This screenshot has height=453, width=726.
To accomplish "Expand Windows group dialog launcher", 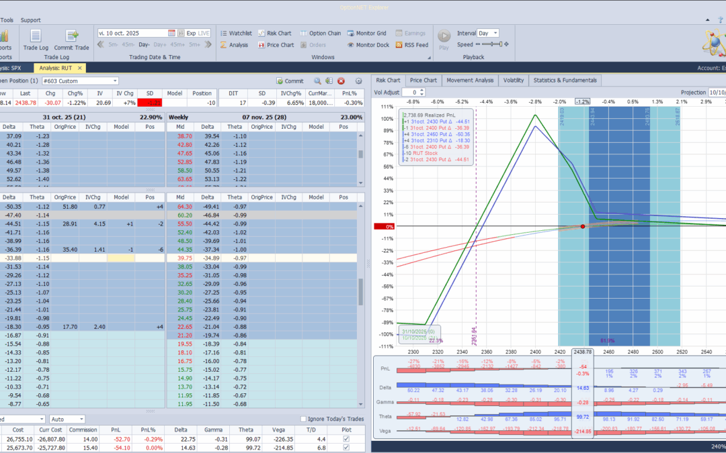I will pos(429,58).
